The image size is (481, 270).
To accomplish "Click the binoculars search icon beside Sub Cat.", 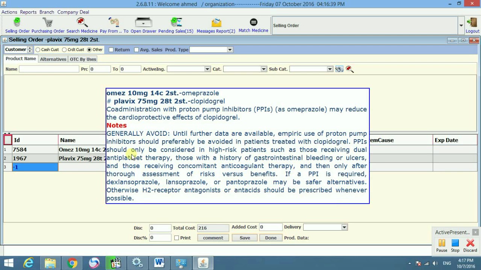I will (339, 69).
